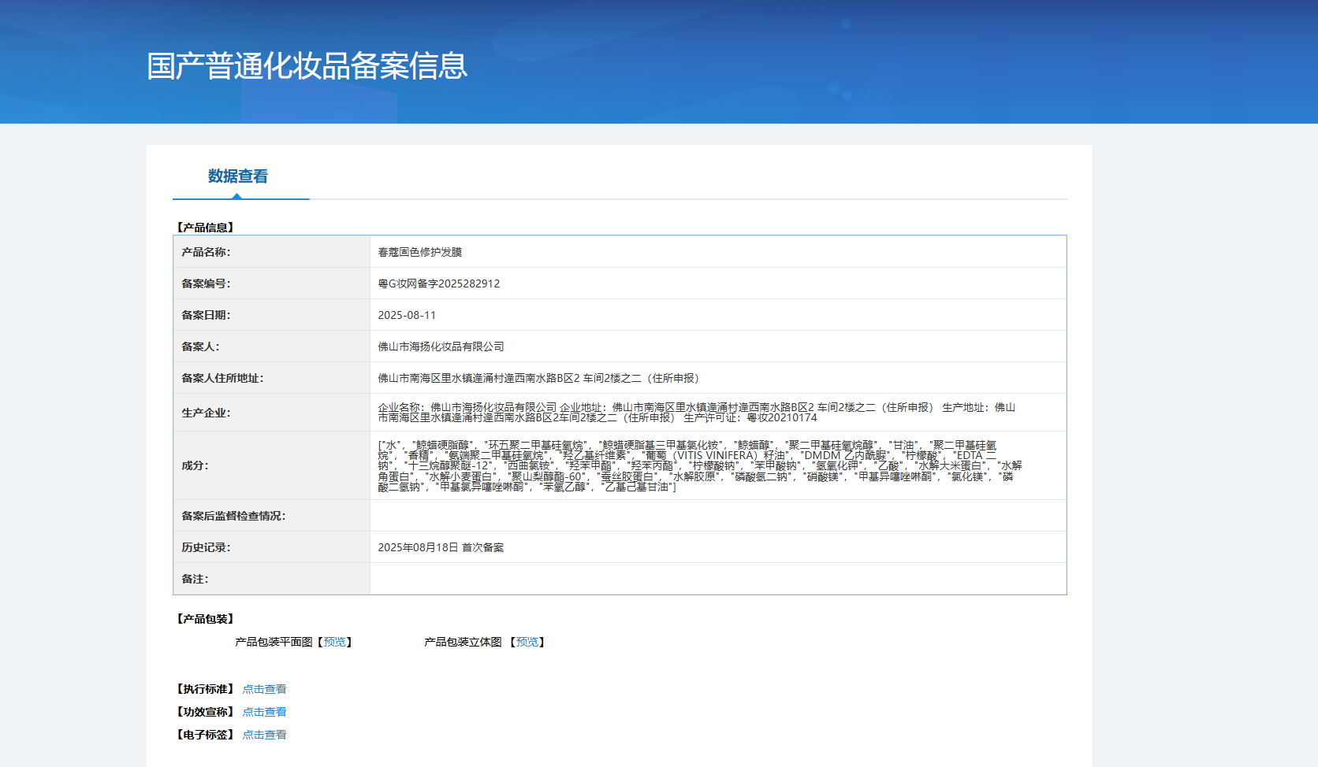Click the 【产品信息】 section heading

click(205, 228)
